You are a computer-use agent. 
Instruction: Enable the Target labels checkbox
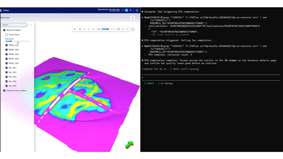(6, 35)
